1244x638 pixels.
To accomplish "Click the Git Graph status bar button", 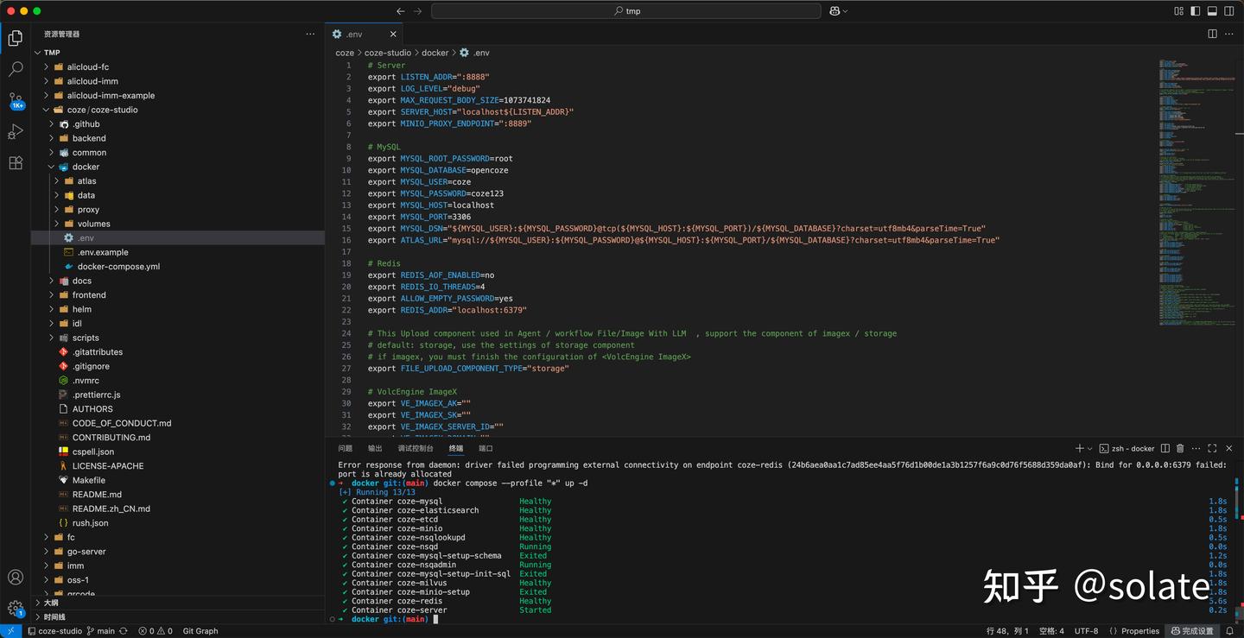I will pos(200,631).
